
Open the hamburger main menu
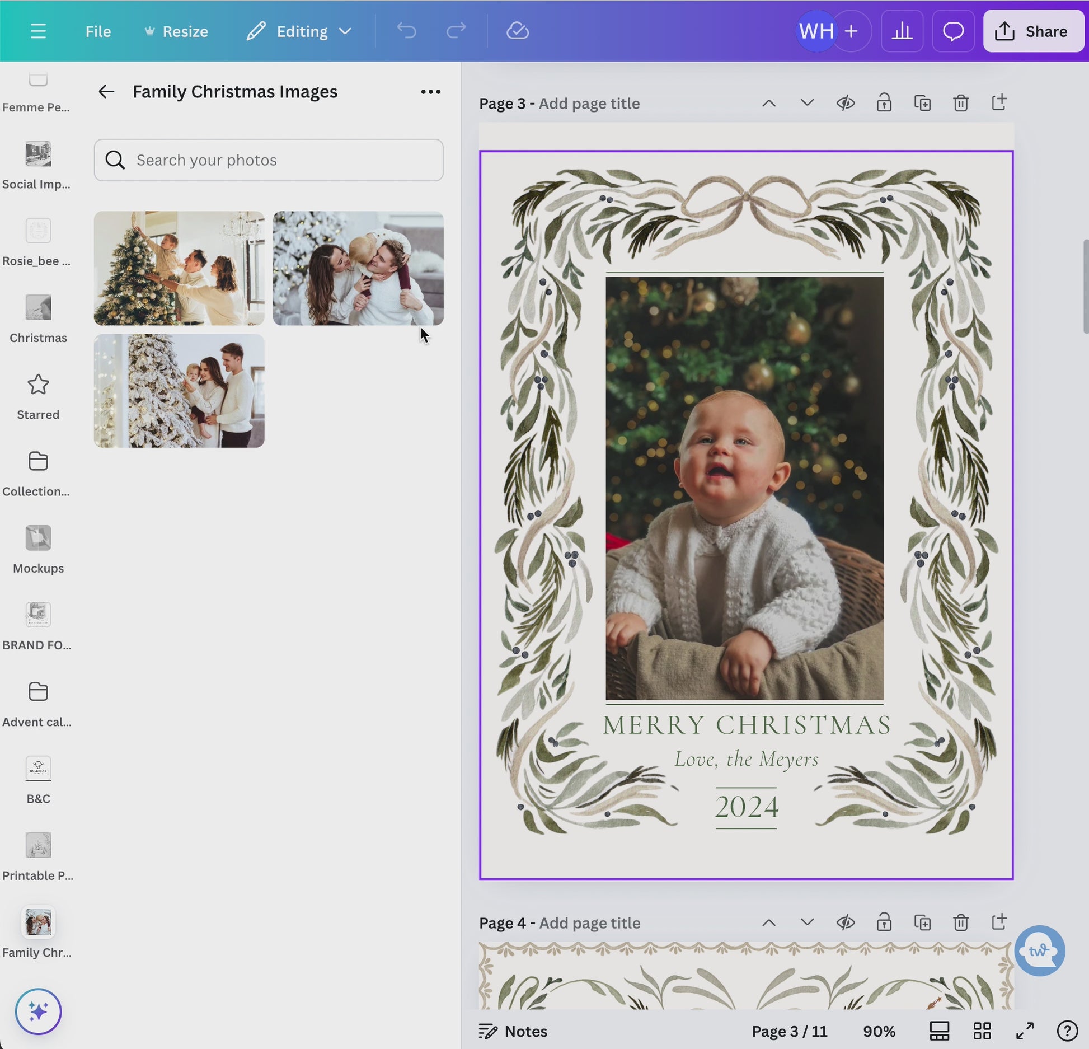point(38,31)
